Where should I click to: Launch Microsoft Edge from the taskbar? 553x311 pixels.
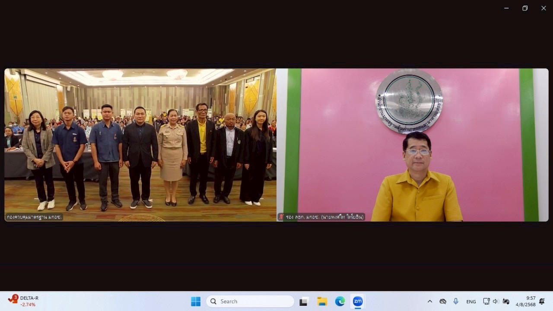click(340, 301)
